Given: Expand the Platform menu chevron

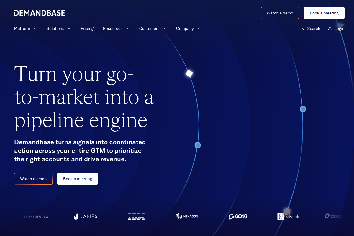Looking at the screenshot, I should 35,28.
